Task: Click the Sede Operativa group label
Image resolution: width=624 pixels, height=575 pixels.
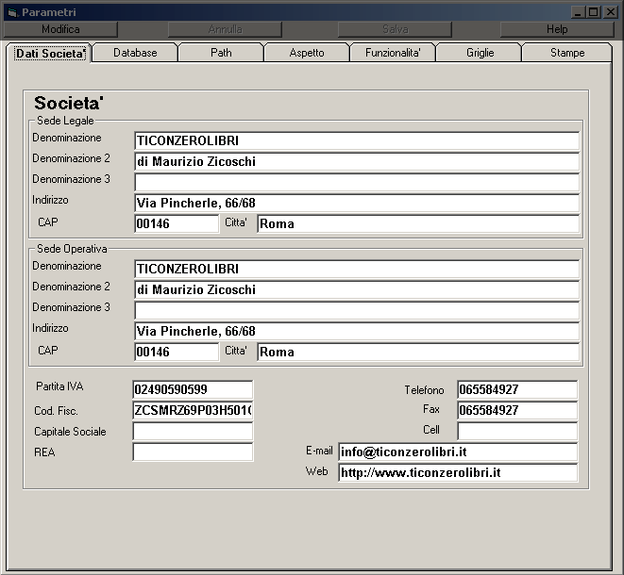Action: pos(72,249)
